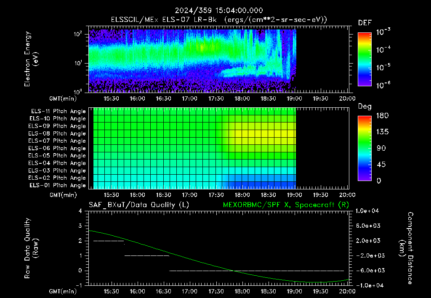The image size is (431, 298).
Task: Select the ELS-11 Pitch Angle row label
Action: click(x=58, y=112)
